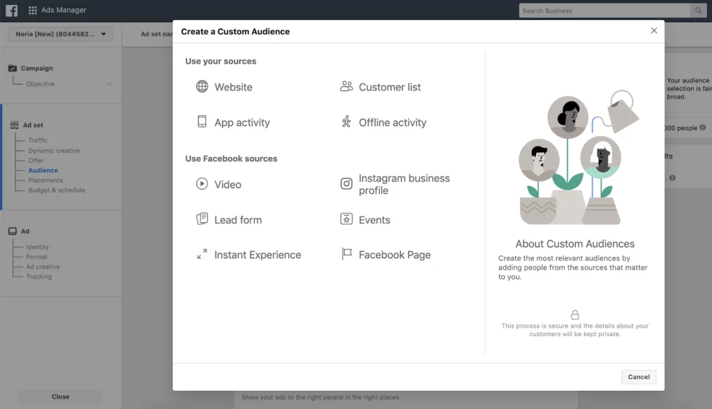
Task: Click the App activity phone icon
Action: tap(202, 122)
